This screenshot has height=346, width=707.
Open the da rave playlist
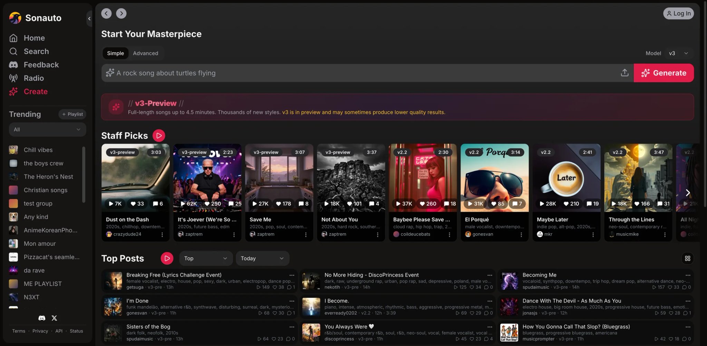pyautogui.click(x=34, y=271)
